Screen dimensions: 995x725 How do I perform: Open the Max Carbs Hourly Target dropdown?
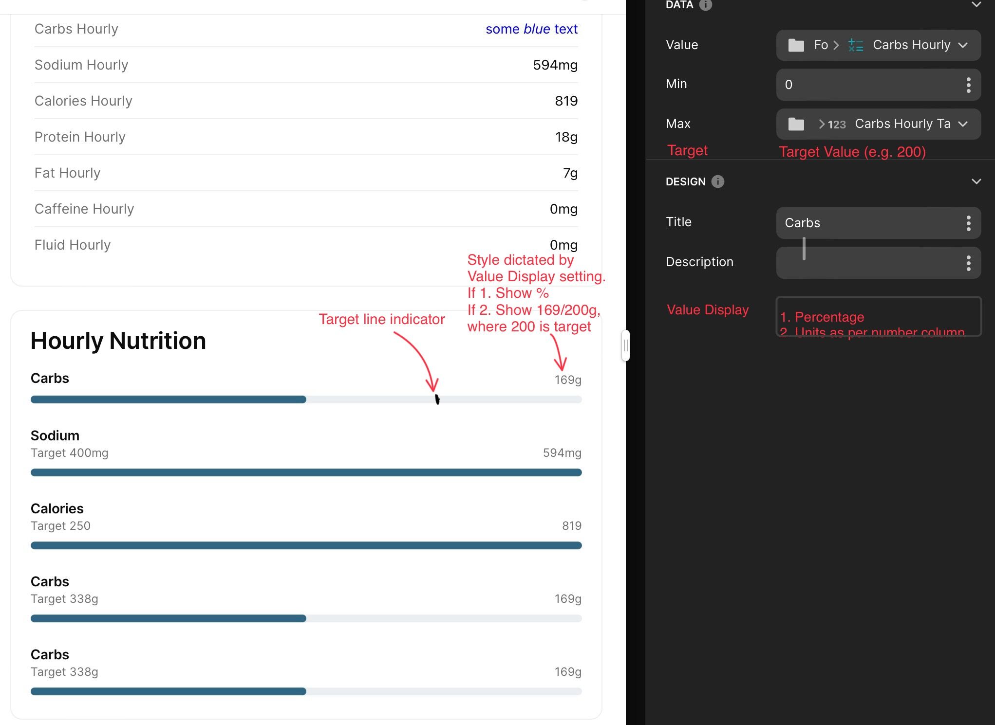coord(962,124)
